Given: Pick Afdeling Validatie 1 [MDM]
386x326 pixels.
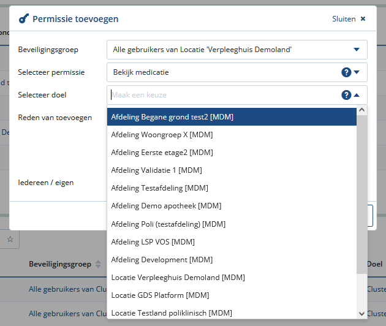Looking at the screenshot, I should (x=156, y=170).
